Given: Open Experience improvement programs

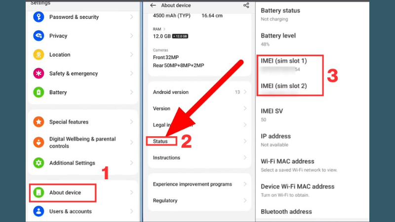Looking at the screenshot, I should click(x=199, y=184).
